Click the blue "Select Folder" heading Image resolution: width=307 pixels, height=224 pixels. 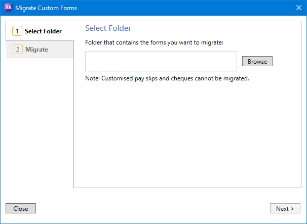click(108, 28)
